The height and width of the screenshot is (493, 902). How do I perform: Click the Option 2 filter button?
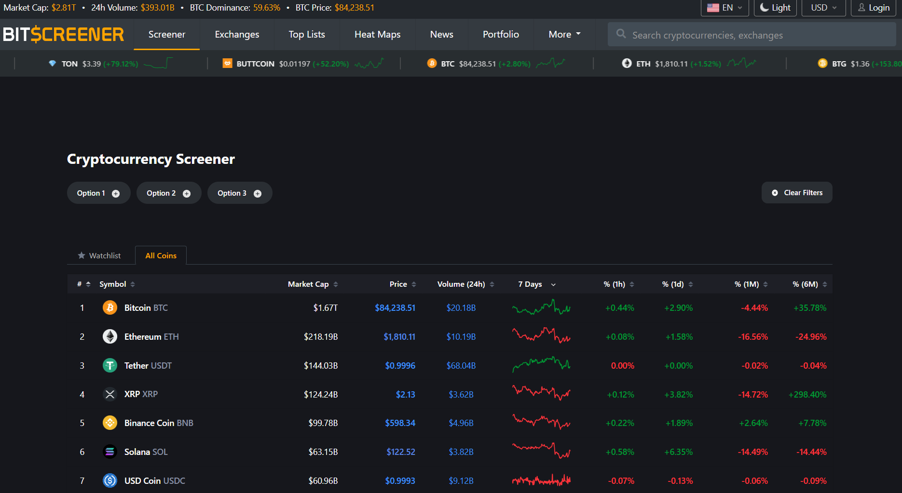point(169,193)
